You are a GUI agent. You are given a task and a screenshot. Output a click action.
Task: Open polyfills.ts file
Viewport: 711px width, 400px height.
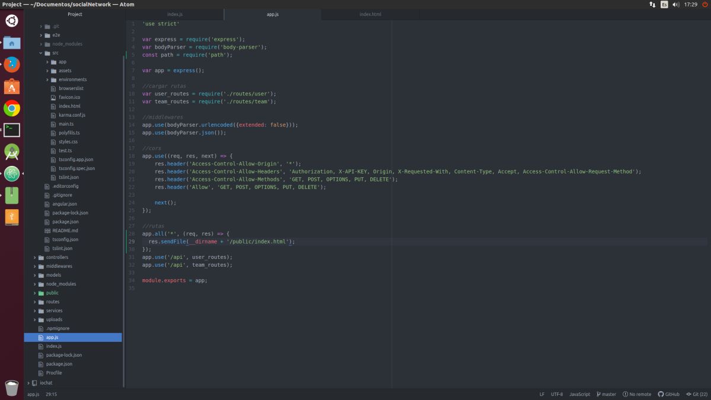click(69, 133)
